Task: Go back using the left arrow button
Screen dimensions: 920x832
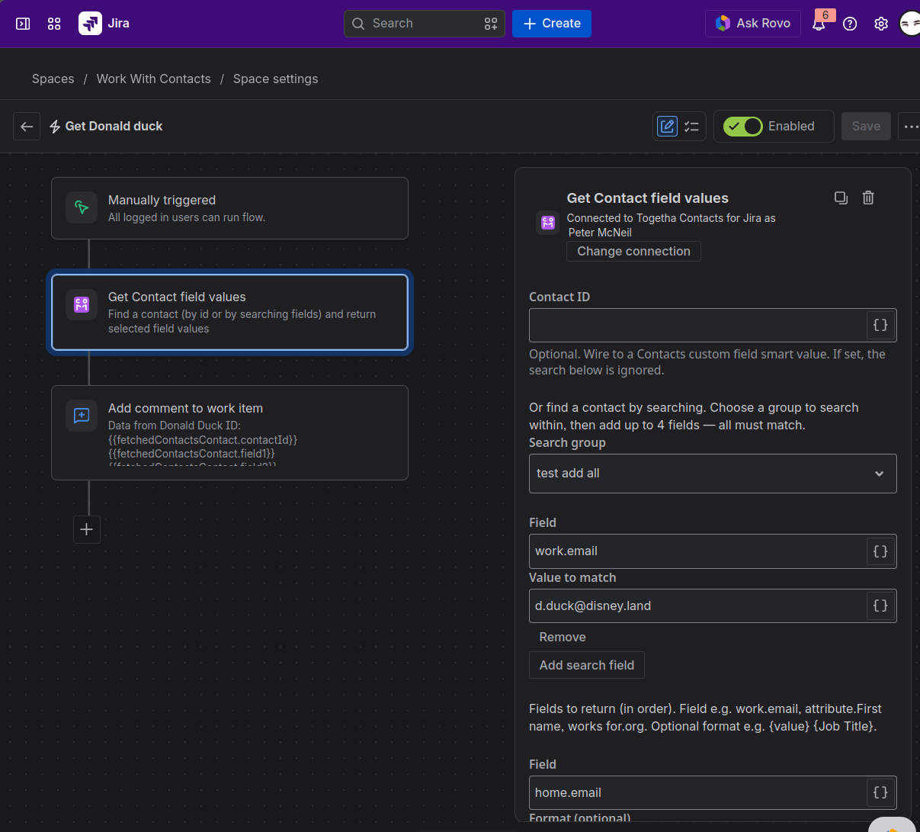Action: pos(27,127)
